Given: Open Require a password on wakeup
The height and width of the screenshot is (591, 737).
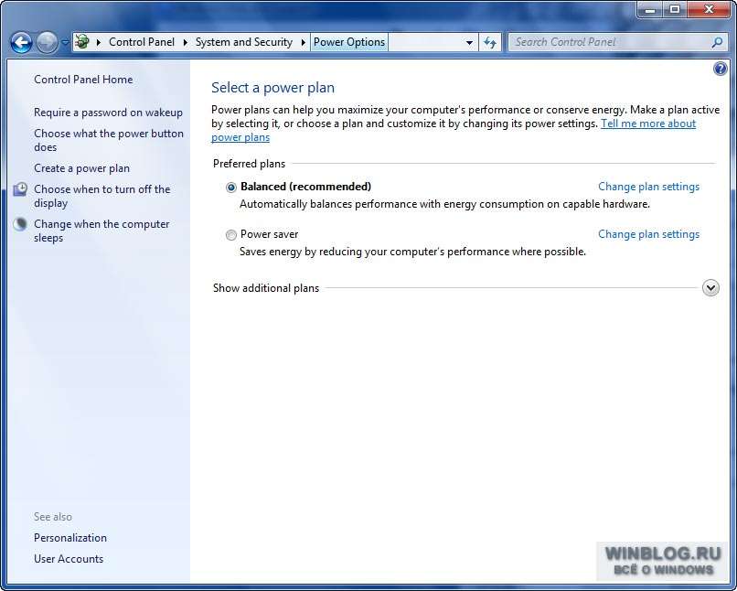Looking at the screenshot, I should (x=108, y=113).
